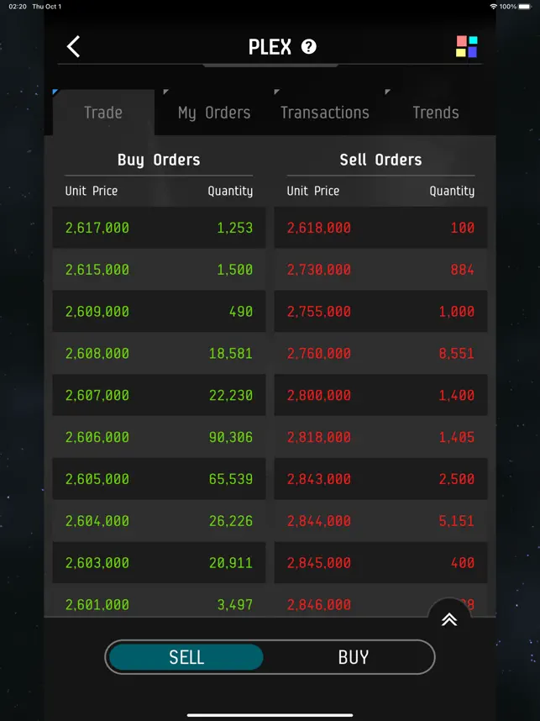Image resolution: width=540 pixels, height=721 pixels.
Task: Switch to BUY mode
Action: (354, 657)
